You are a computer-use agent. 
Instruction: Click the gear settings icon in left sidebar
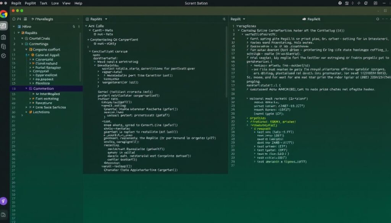click(x=3, y=56)
